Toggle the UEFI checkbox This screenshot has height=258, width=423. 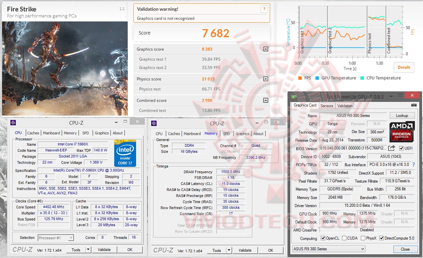pyautogui.click(x=401, y=148)
